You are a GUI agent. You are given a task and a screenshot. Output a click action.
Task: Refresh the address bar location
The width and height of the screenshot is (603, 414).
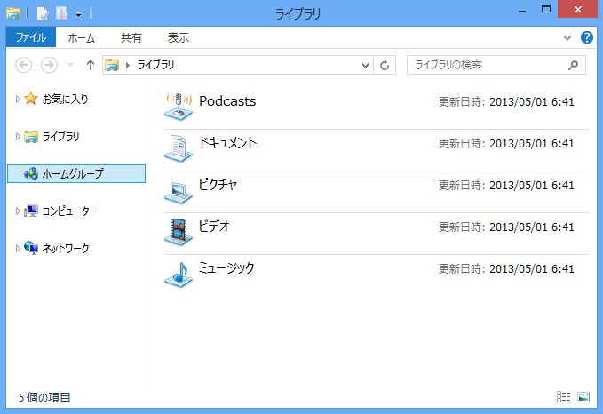[385, 65]
